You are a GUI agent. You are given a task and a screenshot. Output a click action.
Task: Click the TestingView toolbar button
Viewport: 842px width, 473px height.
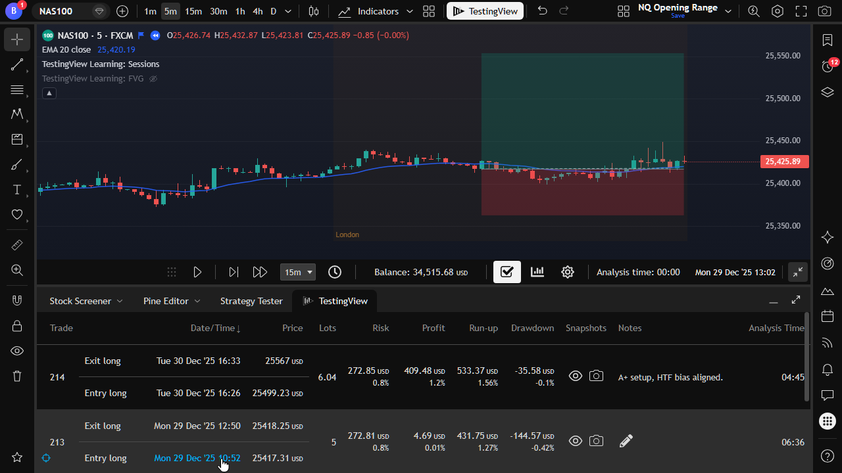click(x=485, y=11)
